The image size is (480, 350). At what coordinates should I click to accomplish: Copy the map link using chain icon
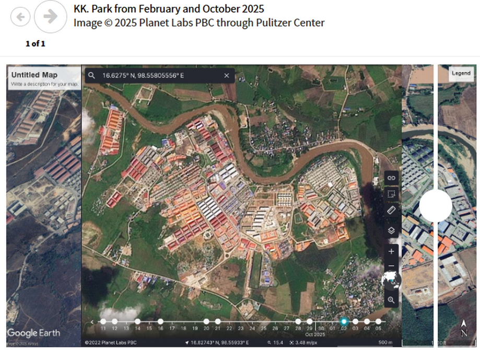391,178
